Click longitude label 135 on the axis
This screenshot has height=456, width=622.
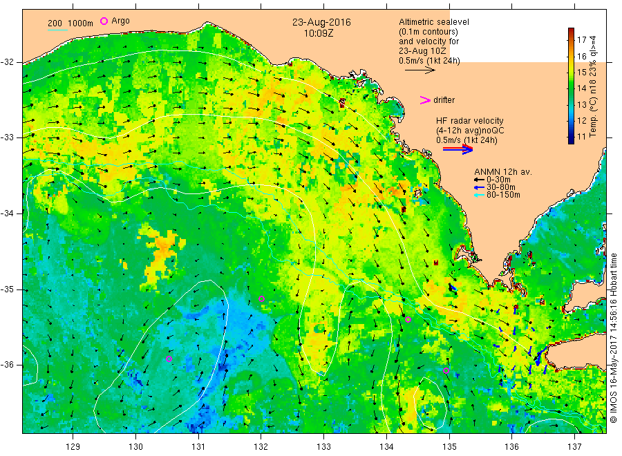[x=449, y=447]
